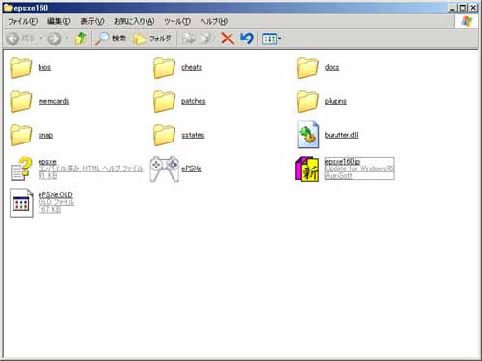Open the Search toolbar button

click(x=110, y=39)
